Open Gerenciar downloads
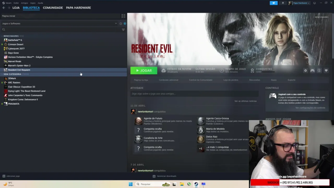The height and width of the screenshot is (188, 334). 164,176
